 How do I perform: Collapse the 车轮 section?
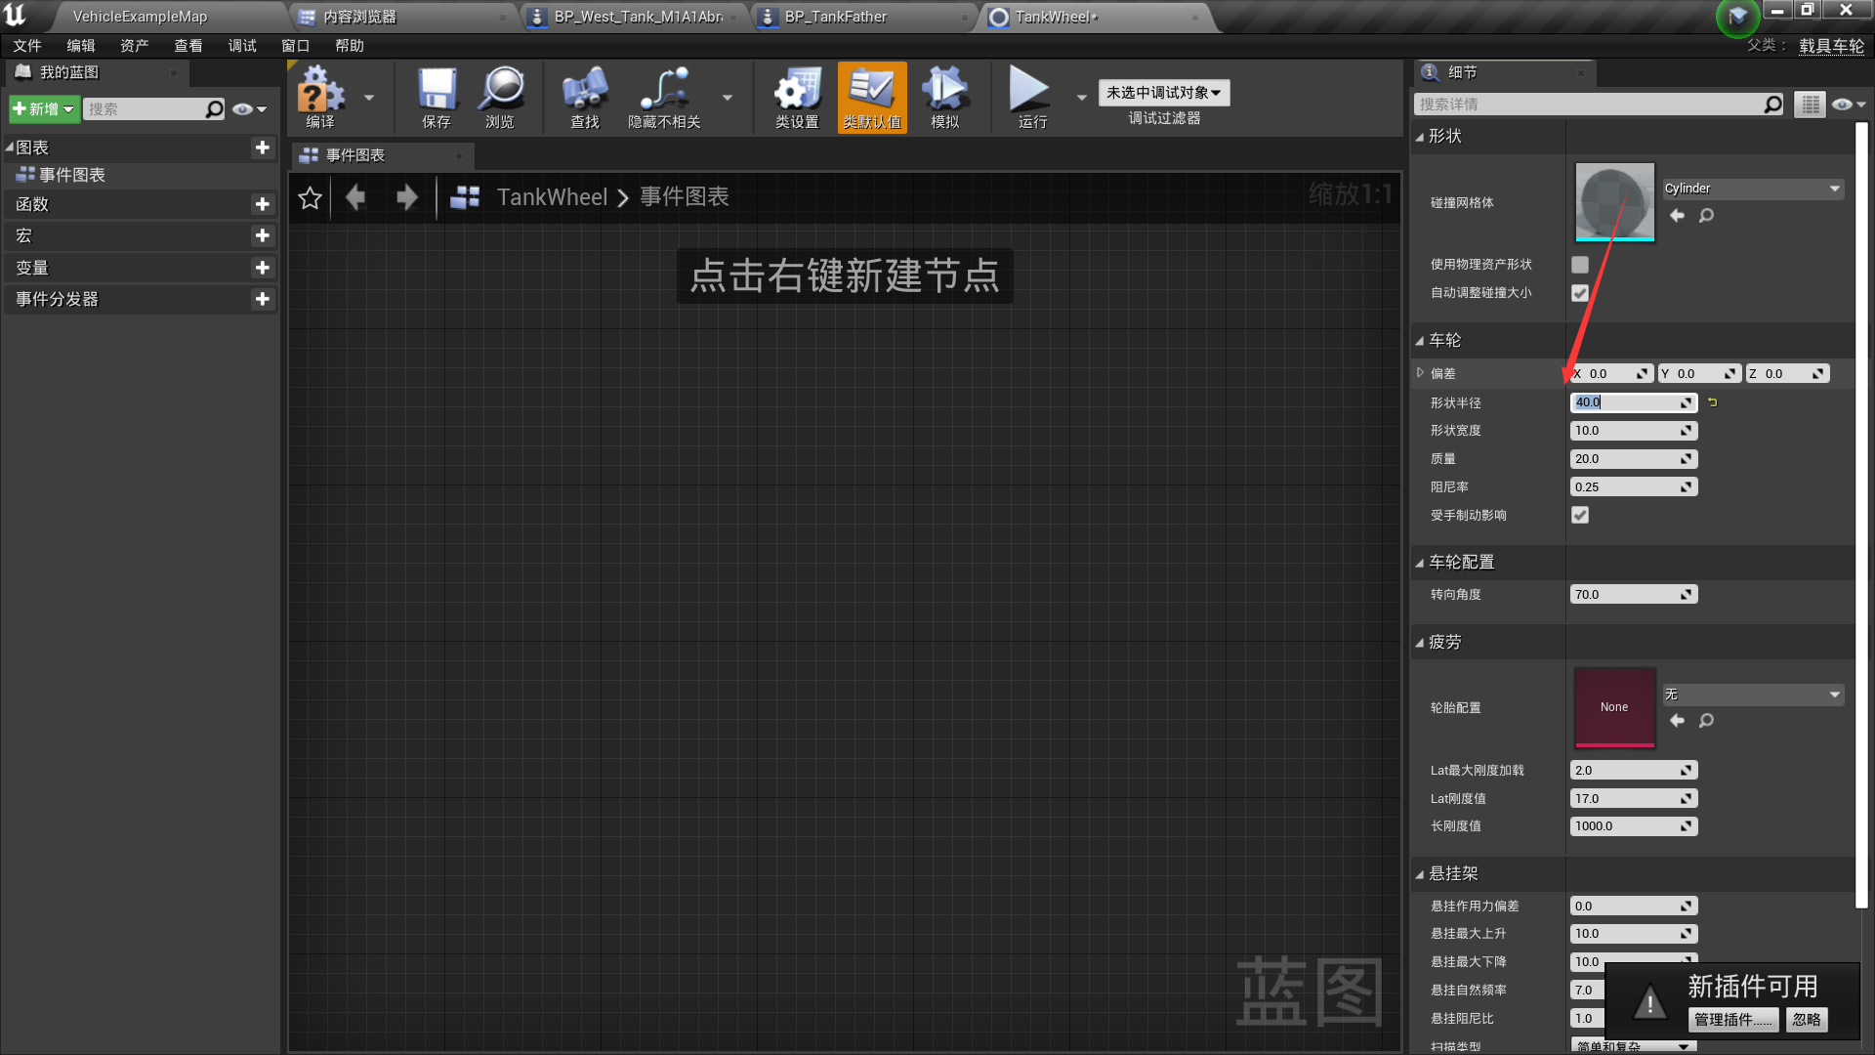click(x=1420, y=341)
